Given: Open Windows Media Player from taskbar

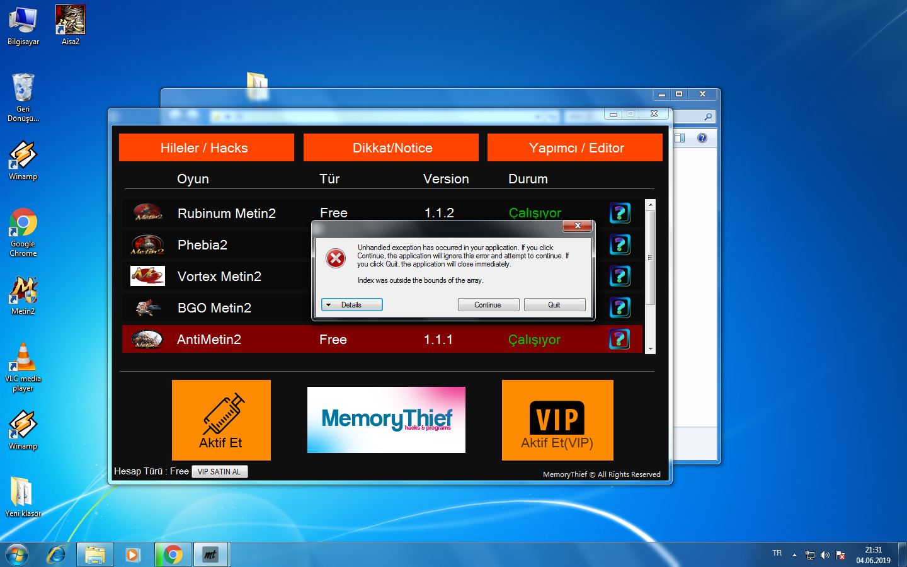Looking at the screenshot, I should pyautogui.click(x=132, y=554).
